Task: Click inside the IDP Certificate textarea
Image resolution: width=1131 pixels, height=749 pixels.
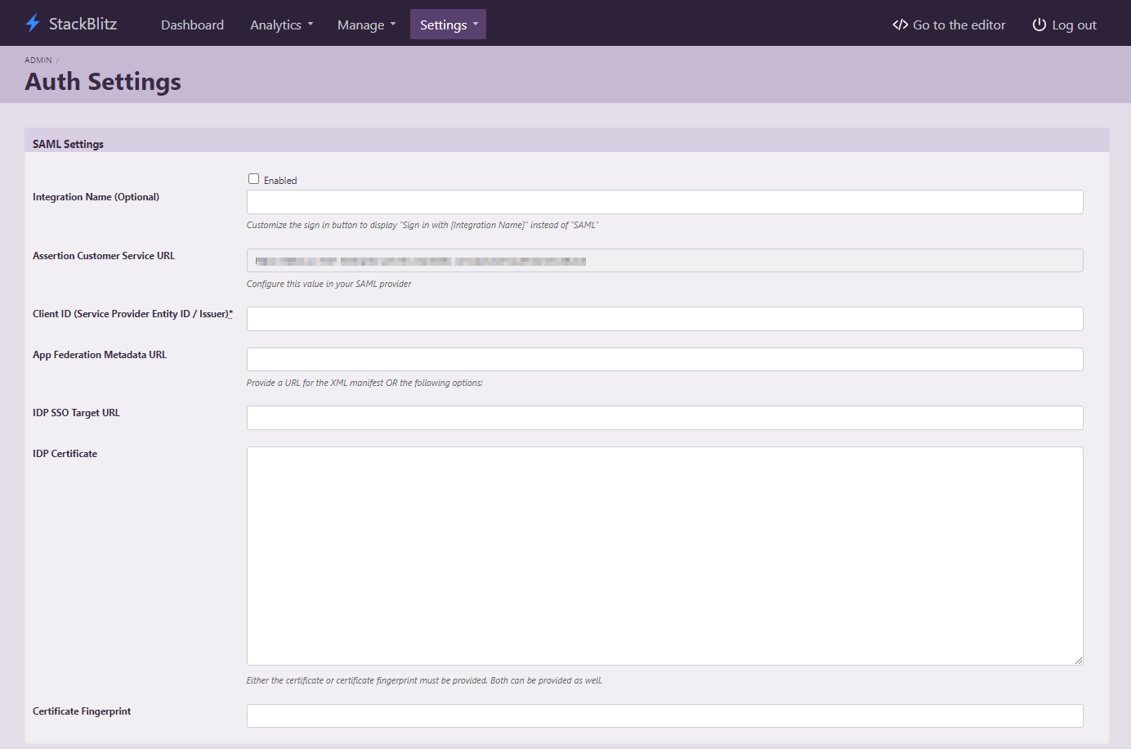Action: (x=664, y=556)
